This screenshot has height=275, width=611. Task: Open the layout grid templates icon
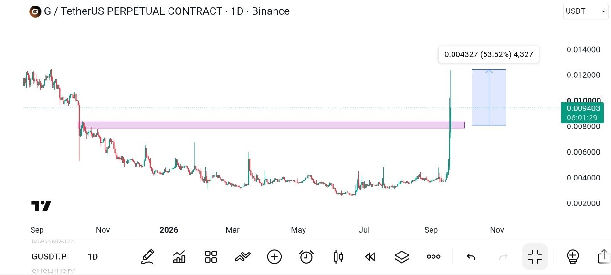[x=211, y=257]
